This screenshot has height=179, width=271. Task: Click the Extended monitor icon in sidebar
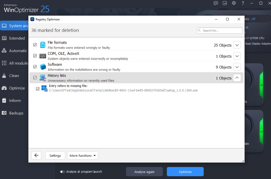pos(4,38)
